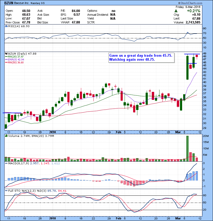
Task: Click the +0.21% percent change value
Action: pyautogui.click(x=194, y=11)
